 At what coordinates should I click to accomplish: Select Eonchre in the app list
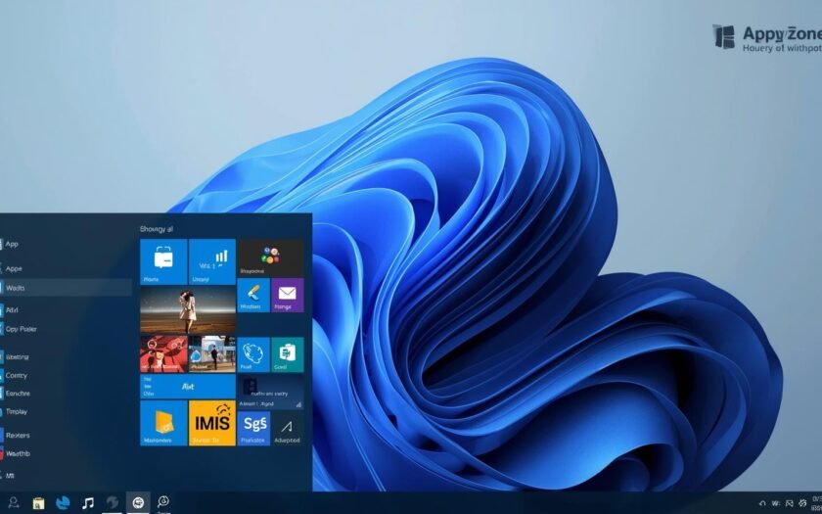[18, 394]
